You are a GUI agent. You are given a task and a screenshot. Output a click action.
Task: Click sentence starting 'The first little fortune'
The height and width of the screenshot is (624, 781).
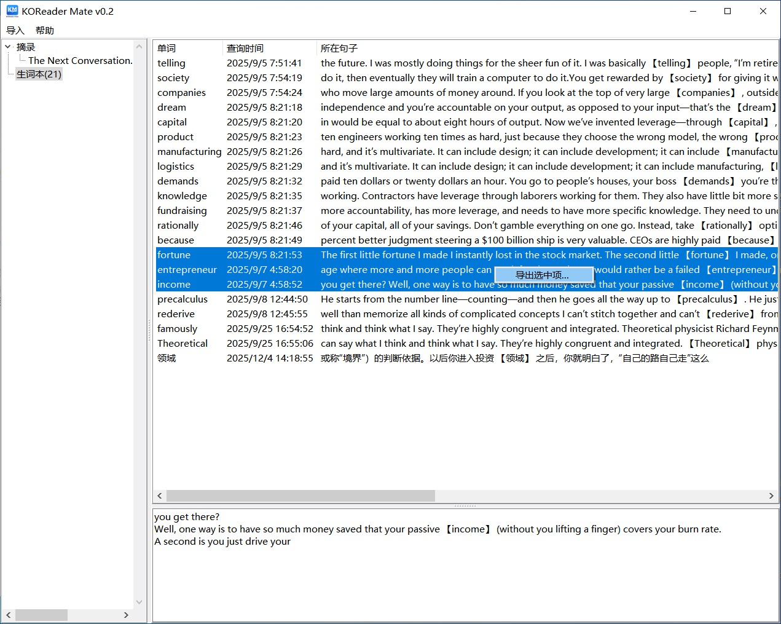(x=549, y=255)
